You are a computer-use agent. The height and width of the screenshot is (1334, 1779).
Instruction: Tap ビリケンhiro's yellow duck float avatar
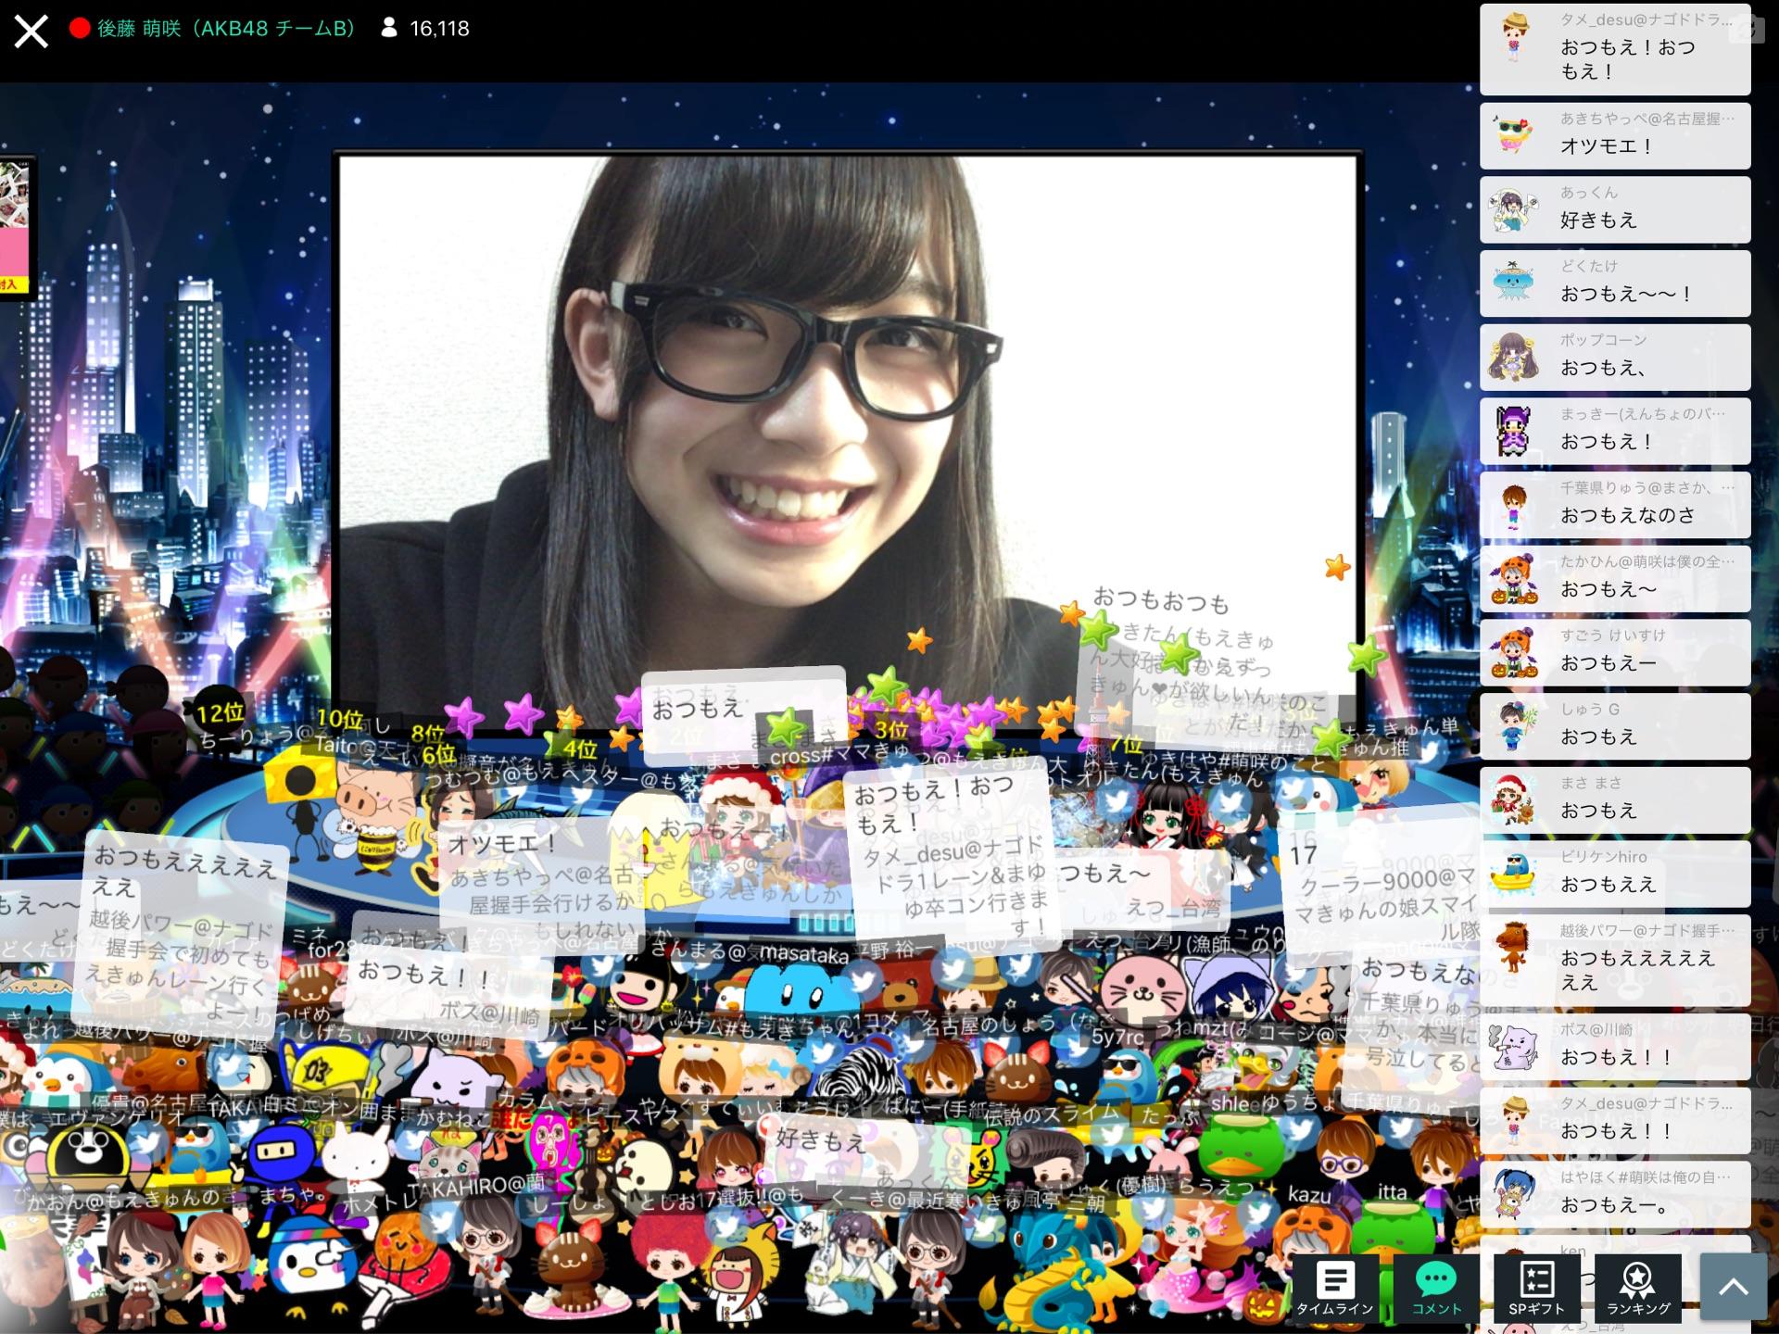[1514, 875]
